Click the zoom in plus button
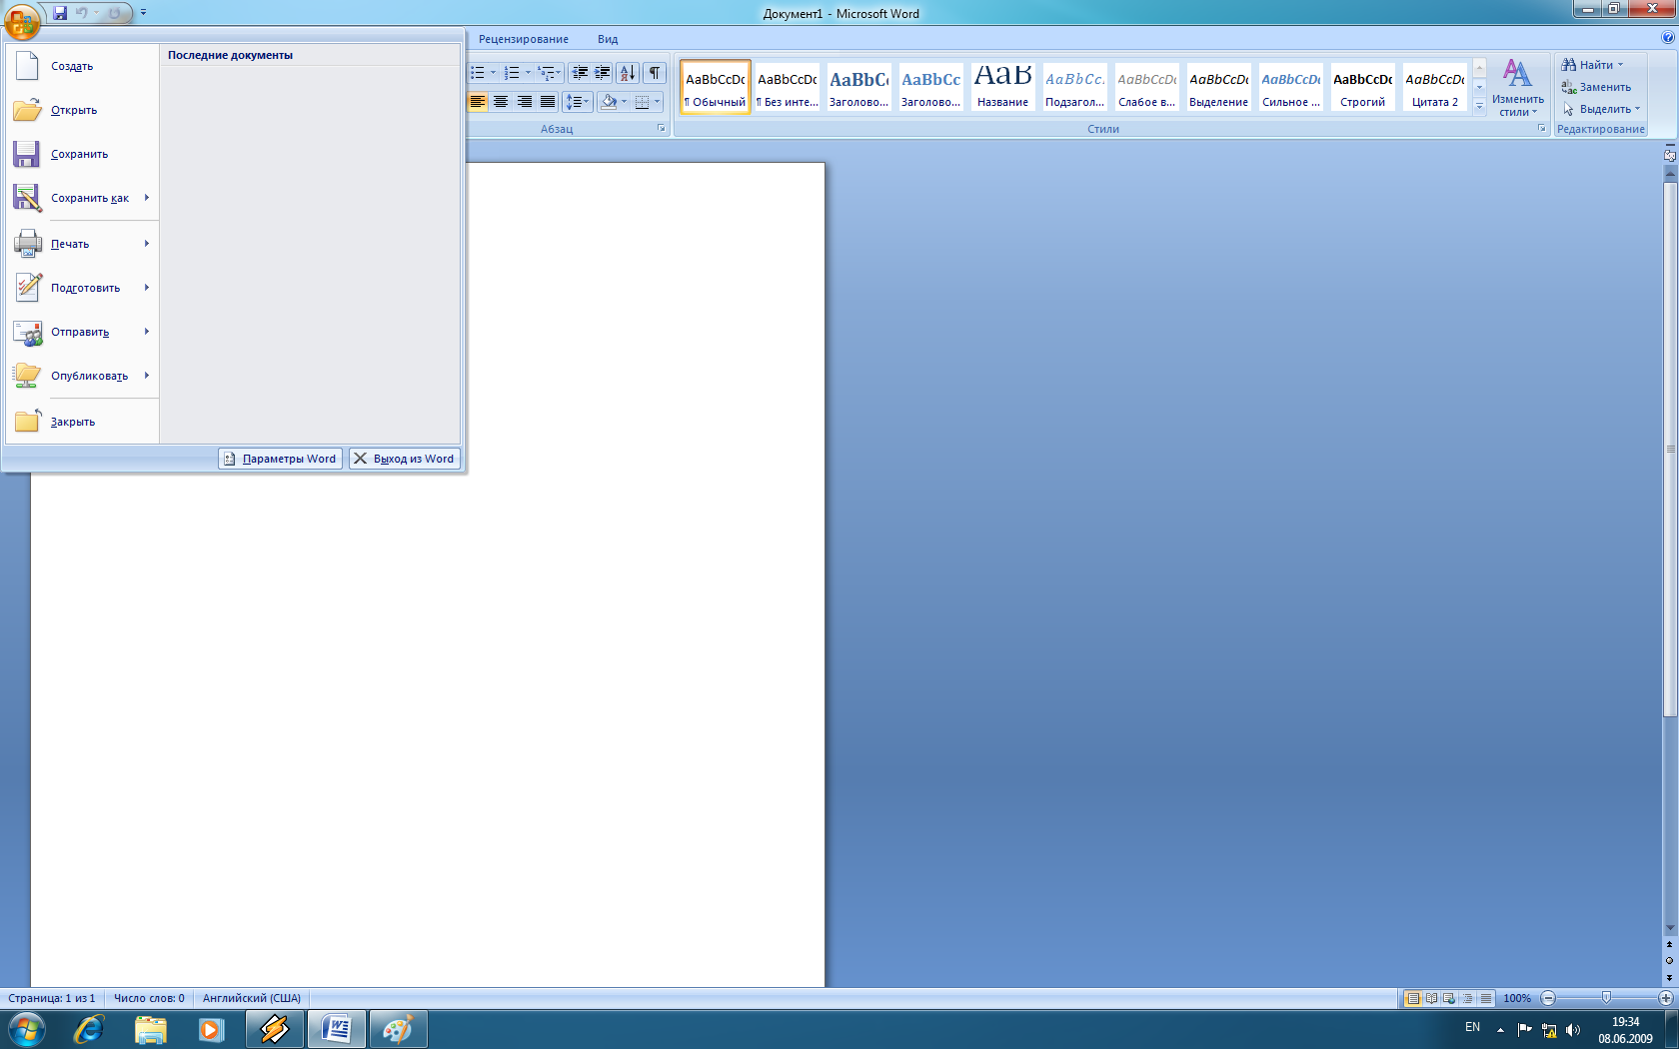 tap(1666, 998)
